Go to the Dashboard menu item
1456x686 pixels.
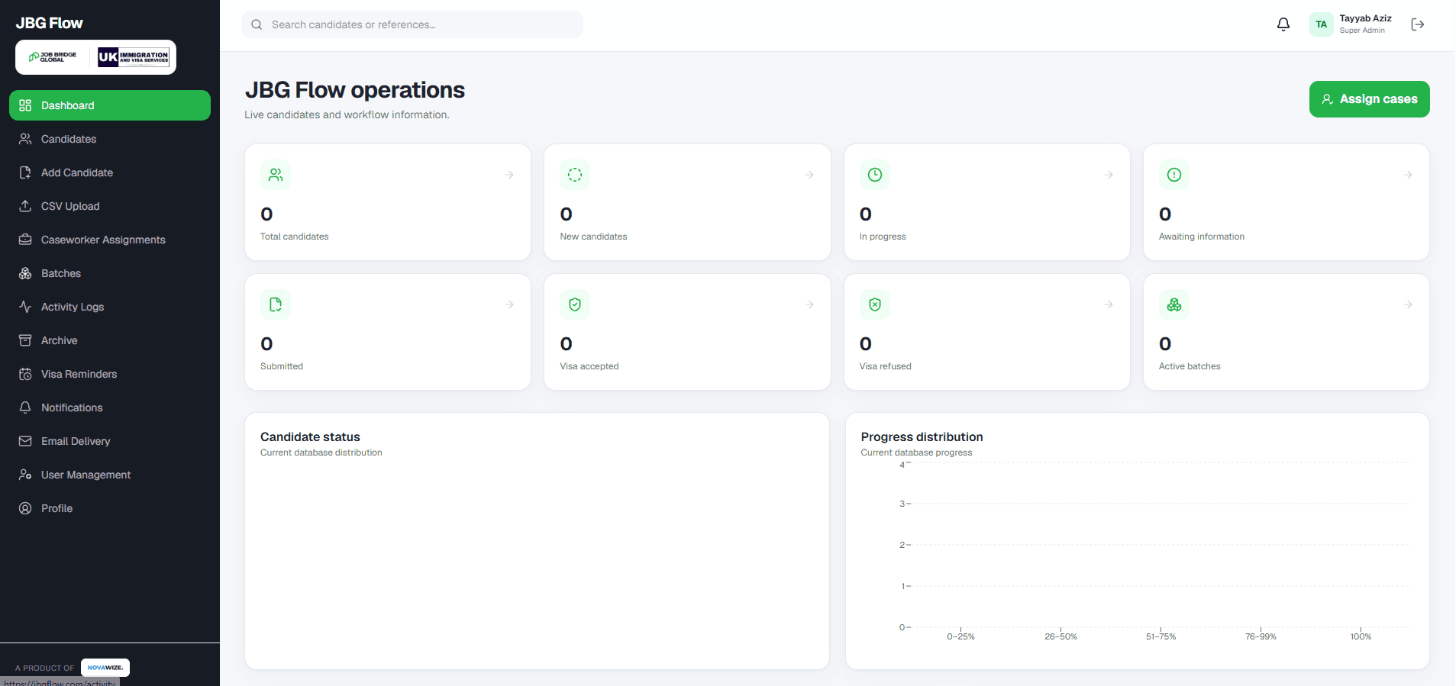click(110, 105)
